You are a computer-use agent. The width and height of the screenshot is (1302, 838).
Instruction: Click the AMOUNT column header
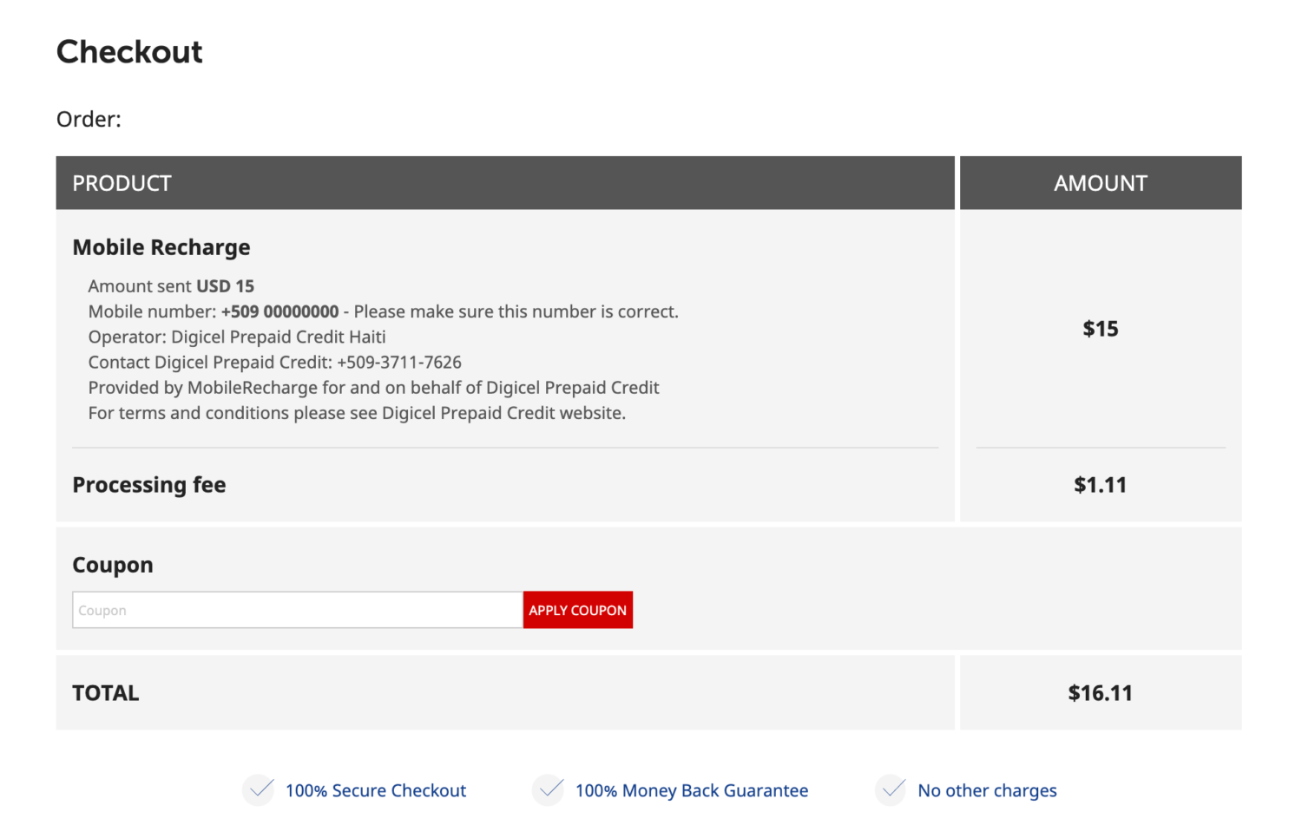click(x=1101, y=182)
